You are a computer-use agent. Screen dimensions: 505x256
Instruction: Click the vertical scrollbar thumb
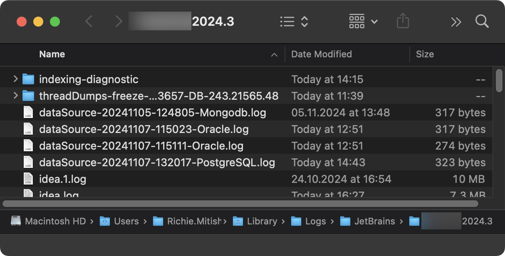[x=499, y=80]
